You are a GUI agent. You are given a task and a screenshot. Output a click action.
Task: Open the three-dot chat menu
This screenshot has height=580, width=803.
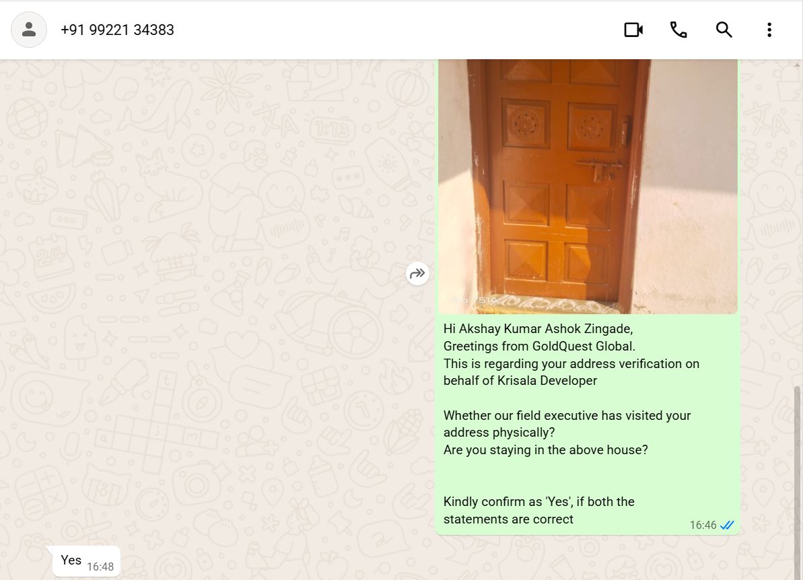[769, 30]
